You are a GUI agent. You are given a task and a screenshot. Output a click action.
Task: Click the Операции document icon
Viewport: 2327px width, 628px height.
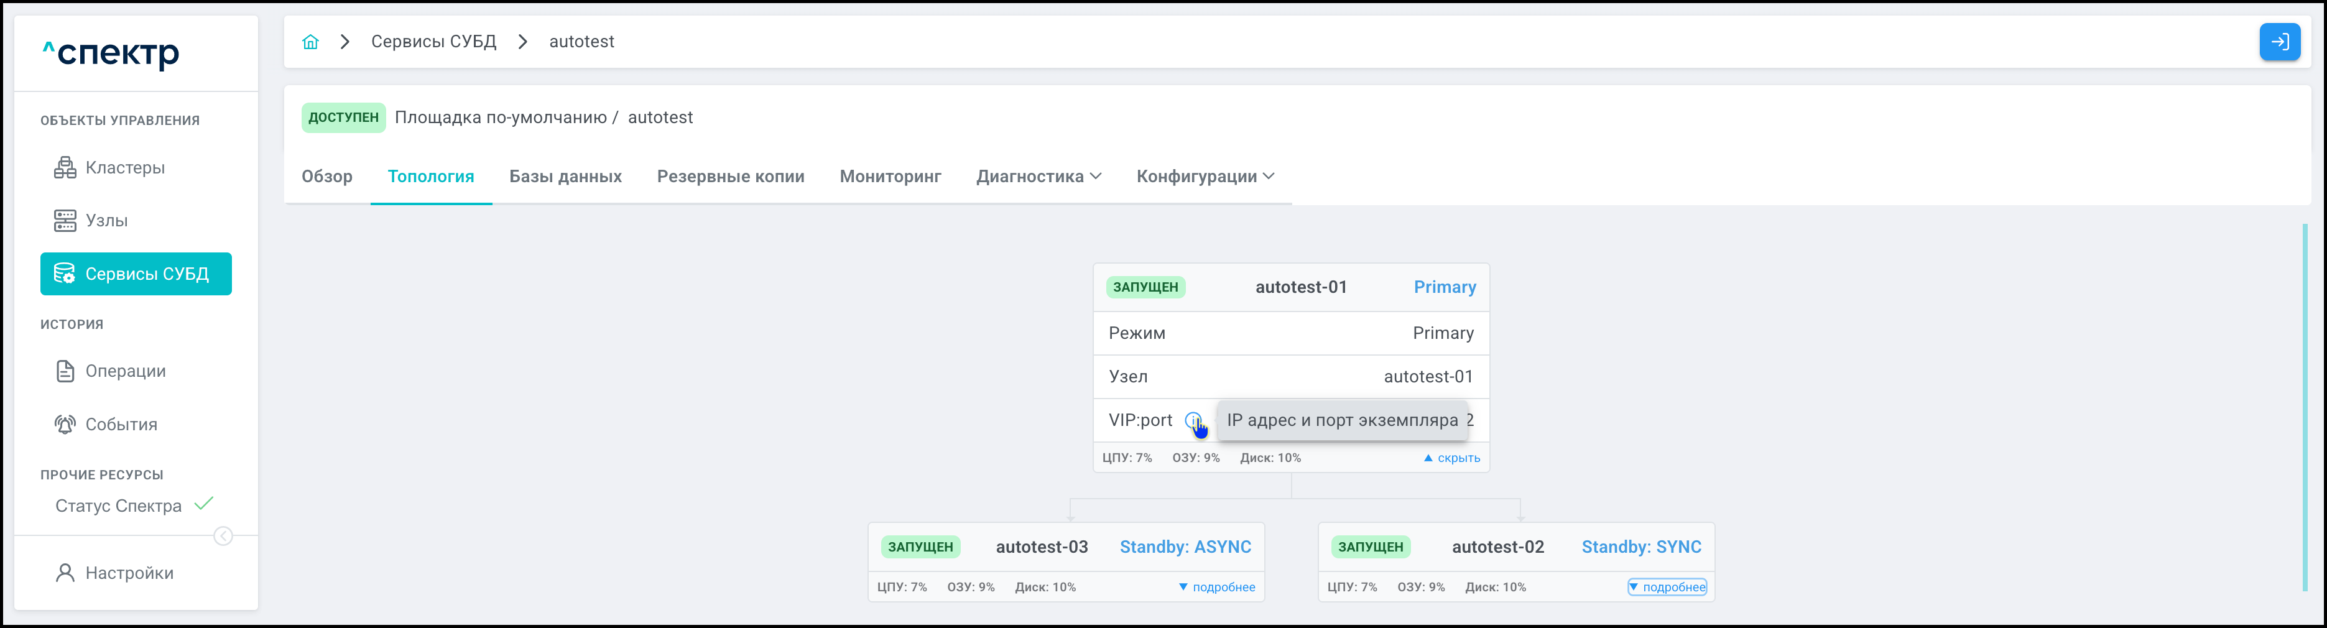(65, 371)
